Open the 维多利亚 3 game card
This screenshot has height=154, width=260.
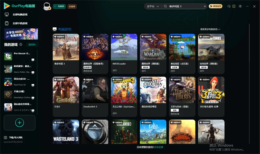pos(66,54)
